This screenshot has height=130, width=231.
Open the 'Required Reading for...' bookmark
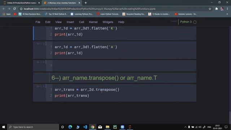click(134, 14)
